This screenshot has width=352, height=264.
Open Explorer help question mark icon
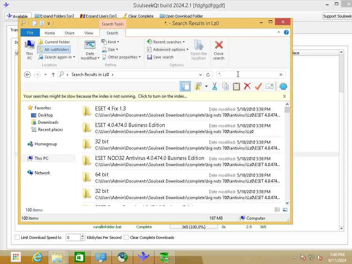[x=286, y=32]
